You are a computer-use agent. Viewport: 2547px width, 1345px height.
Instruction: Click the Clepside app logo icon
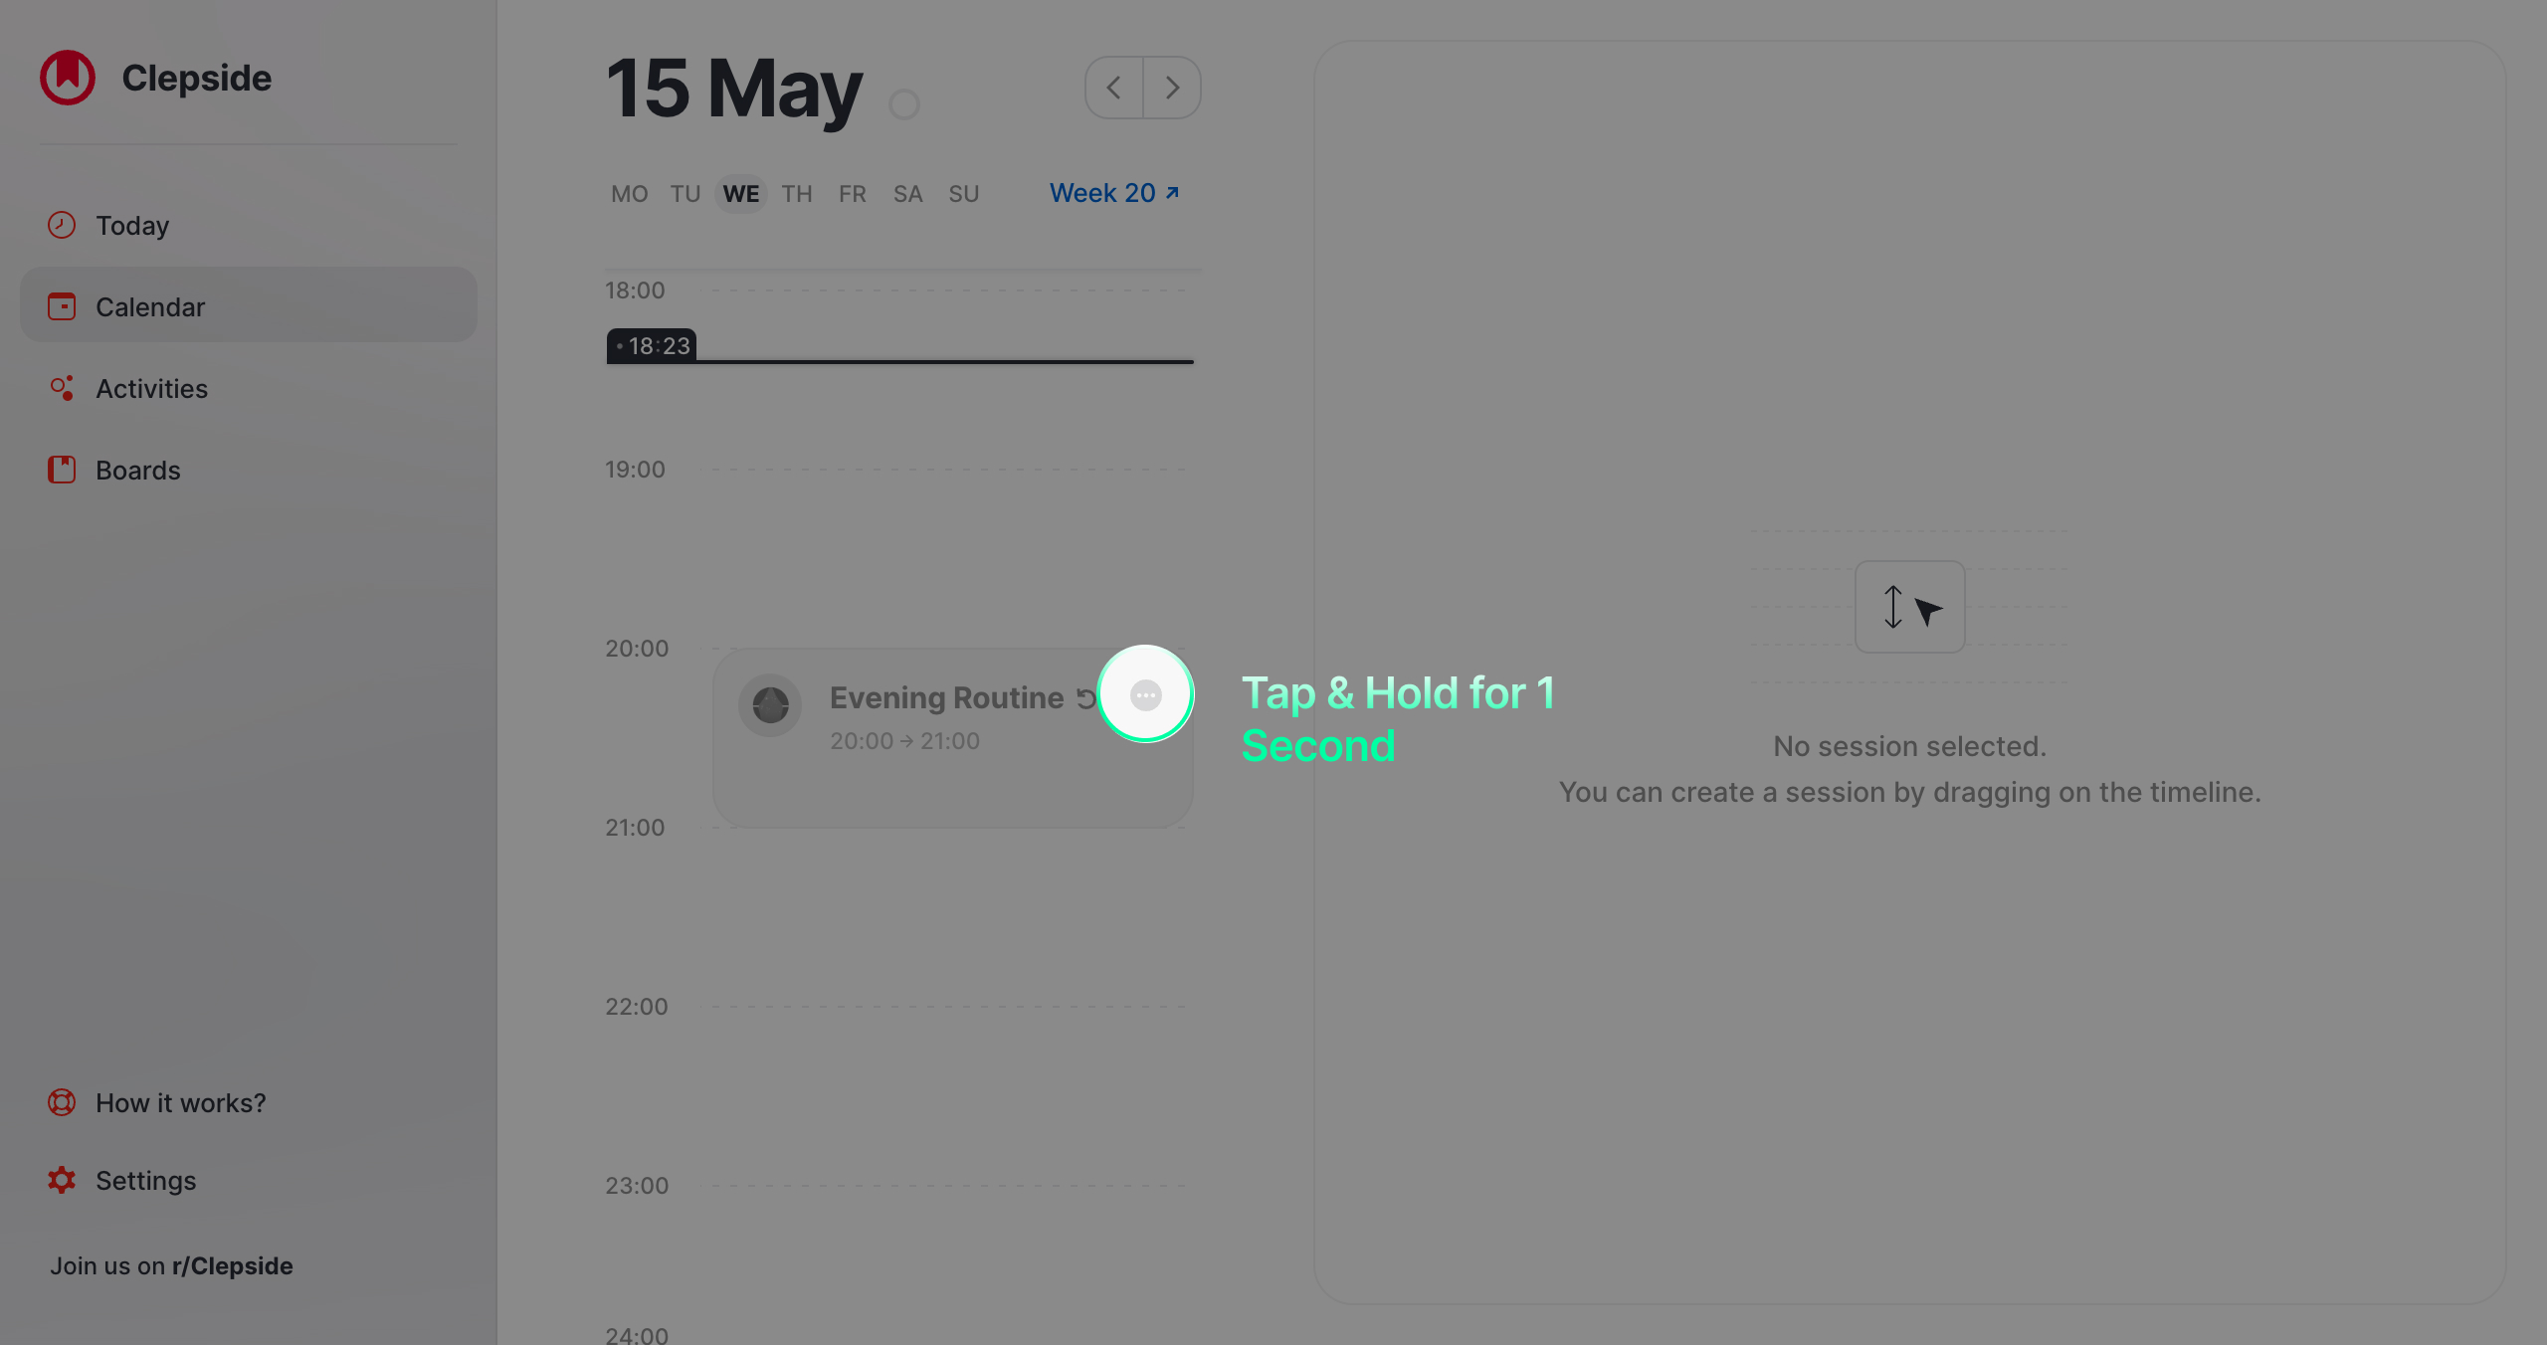coord(68,74)
